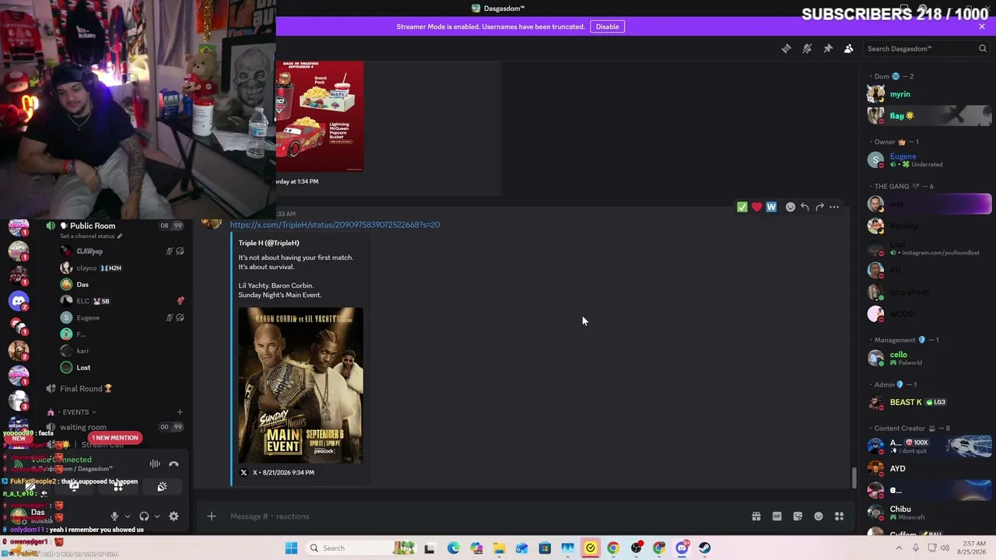Toggle the headphones deafen button
This screenshot has width=996, height=560.
(x=144, y=516)
